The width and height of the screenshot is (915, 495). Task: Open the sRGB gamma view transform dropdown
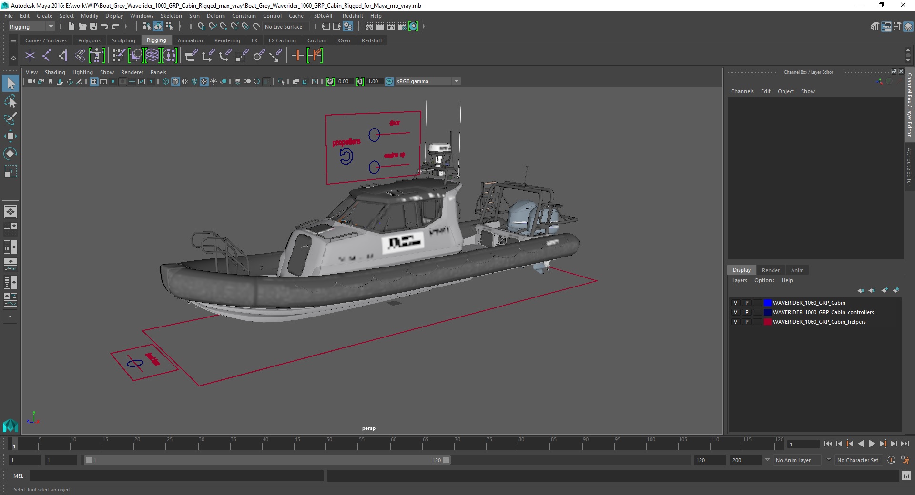click(x=427, y=81)
